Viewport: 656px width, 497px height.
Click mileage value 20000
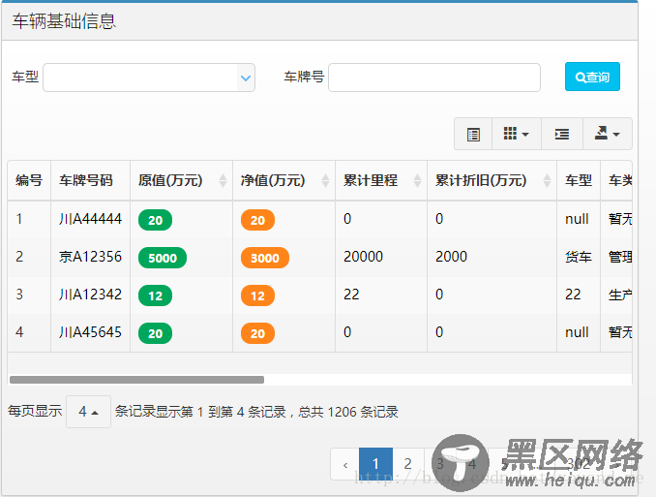[363, 257]
